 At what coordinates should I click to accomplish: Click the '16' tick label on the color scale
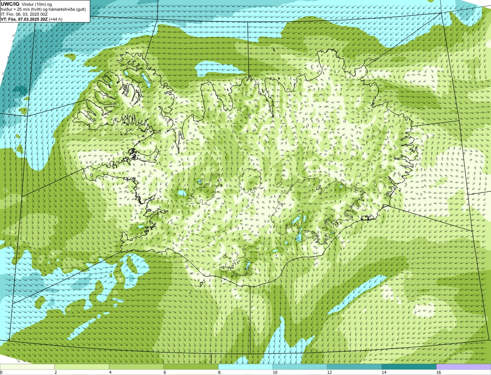click(x=438, y=372)
